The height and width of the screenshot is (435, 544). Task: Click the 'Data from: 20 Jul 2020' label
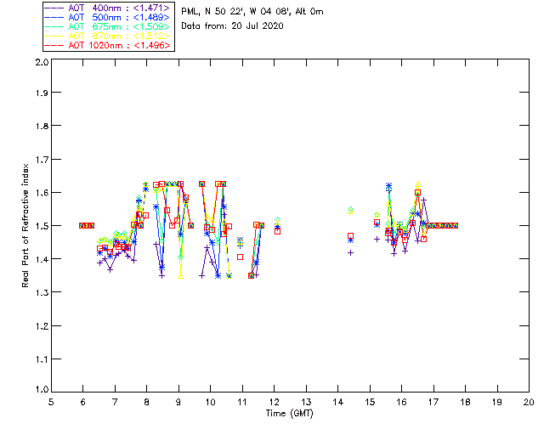click(232, 26)
